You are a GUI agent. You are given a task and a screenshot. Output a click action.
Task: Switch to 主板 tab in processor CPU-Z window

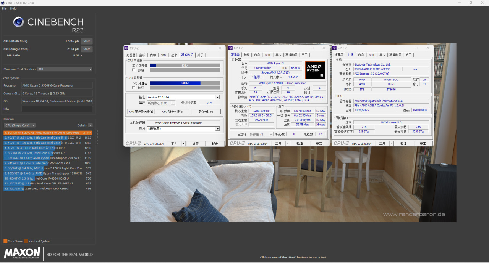(x=246, y=55)
